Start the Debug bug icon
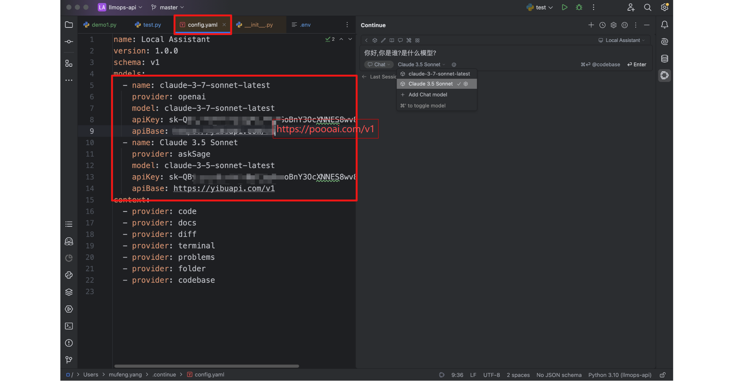Image resolution: width=733 pixels, height=381 pixels. point(579,7)
